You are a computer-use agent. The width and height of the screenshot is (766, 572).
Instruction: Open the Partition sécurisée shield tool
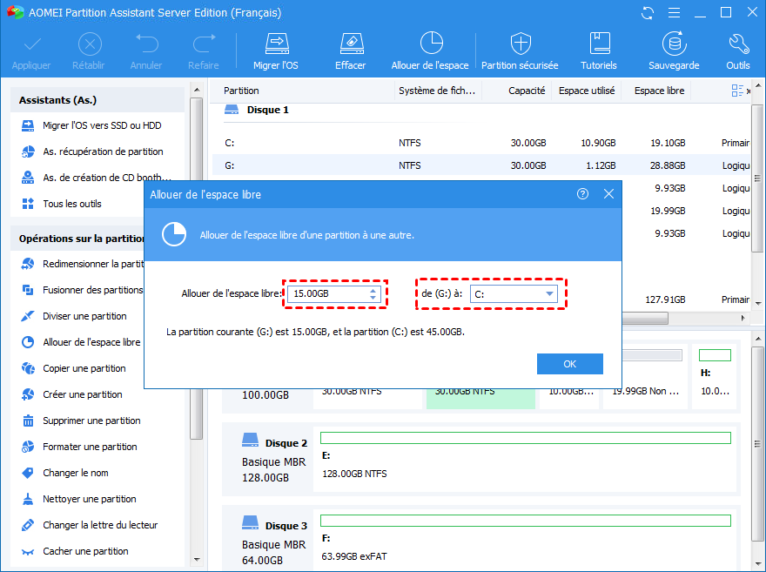pyautogui.click(x=521, y=50)
